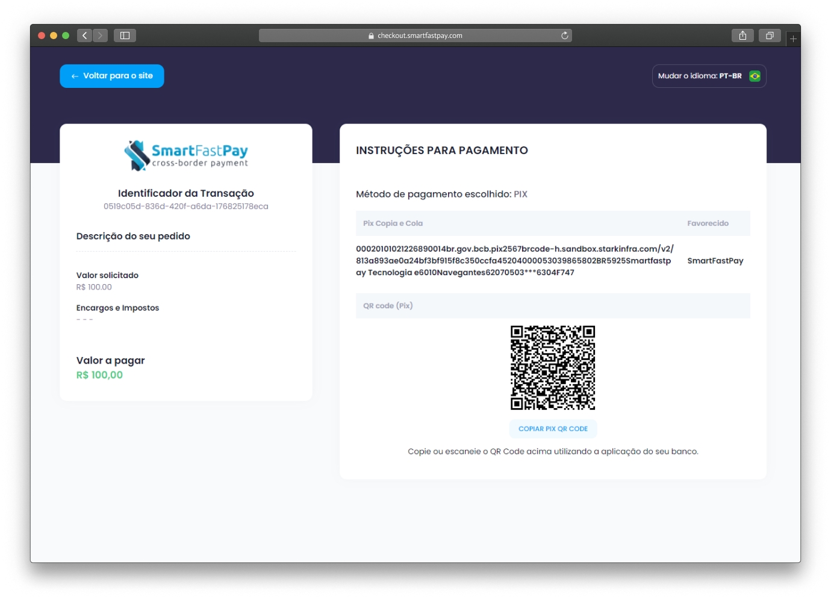Click the reload page icon
The height and width of the screenshot is (599, 831).
[x=565, y=36]
